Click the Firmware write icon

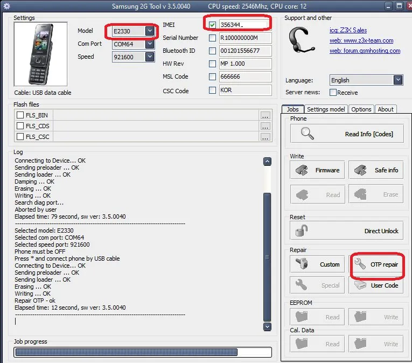point(302,170)
